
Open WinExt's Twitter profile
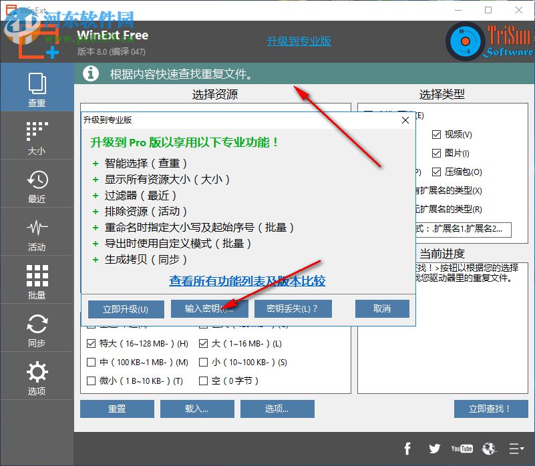click(x=434, y=449)
